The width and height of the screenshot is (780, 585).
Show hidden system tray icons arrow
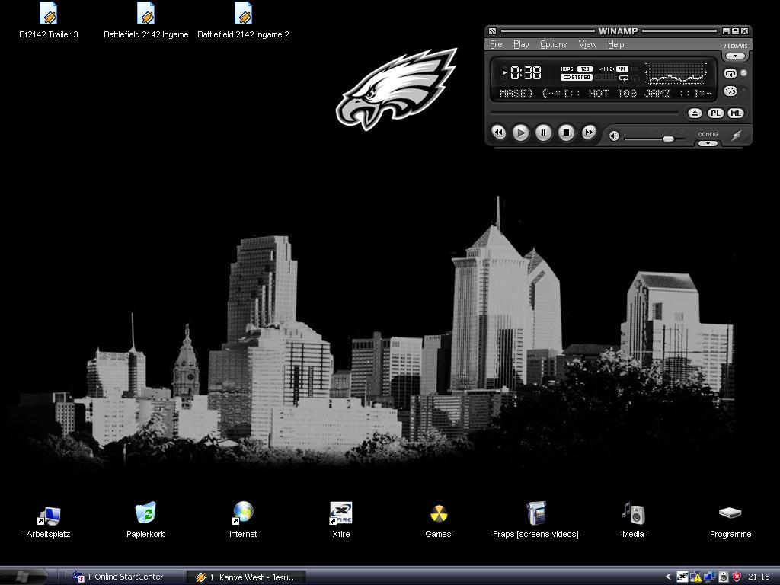point(669,577)
